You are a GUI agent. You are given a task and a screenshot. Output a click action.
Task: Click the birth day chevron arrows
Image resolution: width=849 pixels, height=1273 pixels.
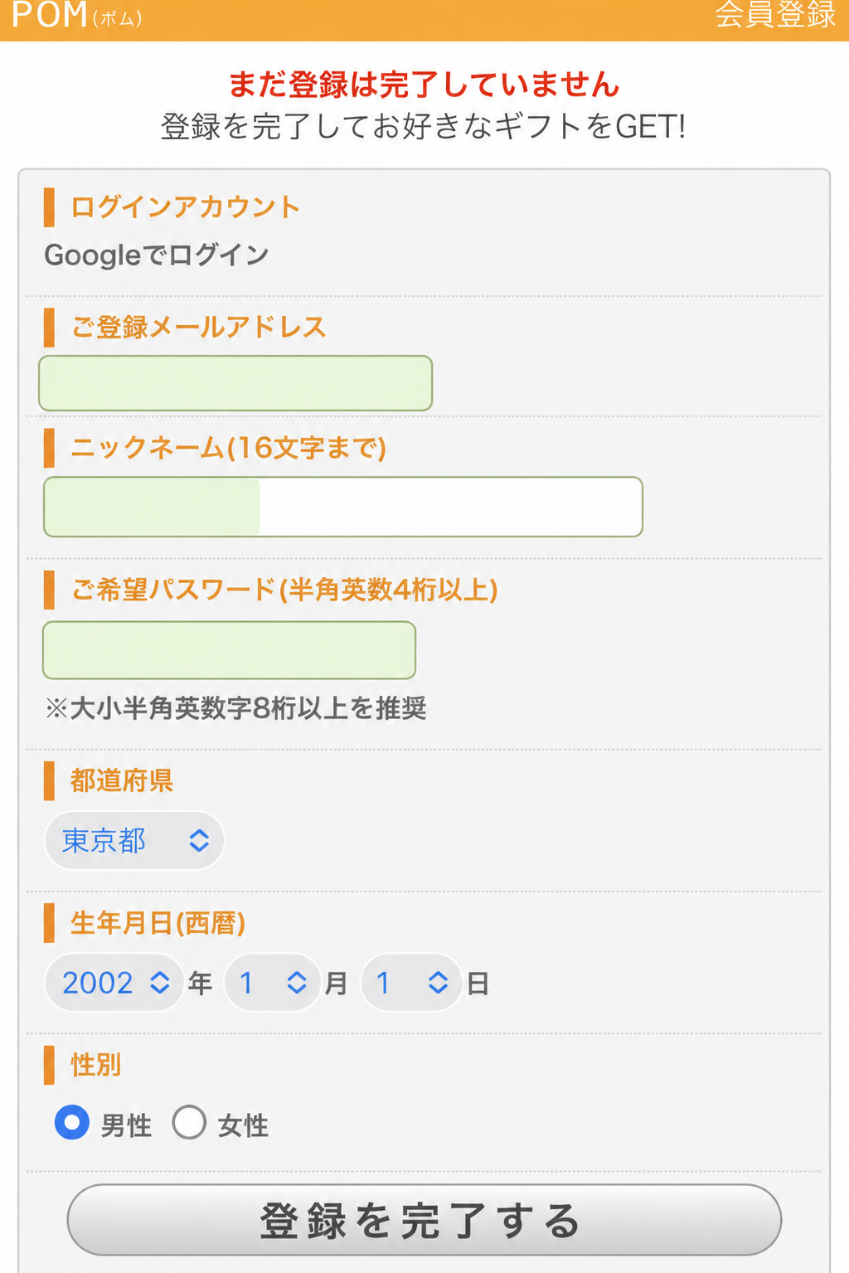pyautogui.click(x=438, y=983)
